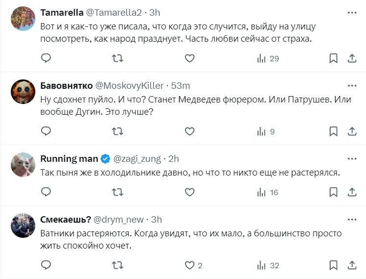Like the tweet by Бавовнятко
This screenshot has height=279, width=366.
coord(190,131)
